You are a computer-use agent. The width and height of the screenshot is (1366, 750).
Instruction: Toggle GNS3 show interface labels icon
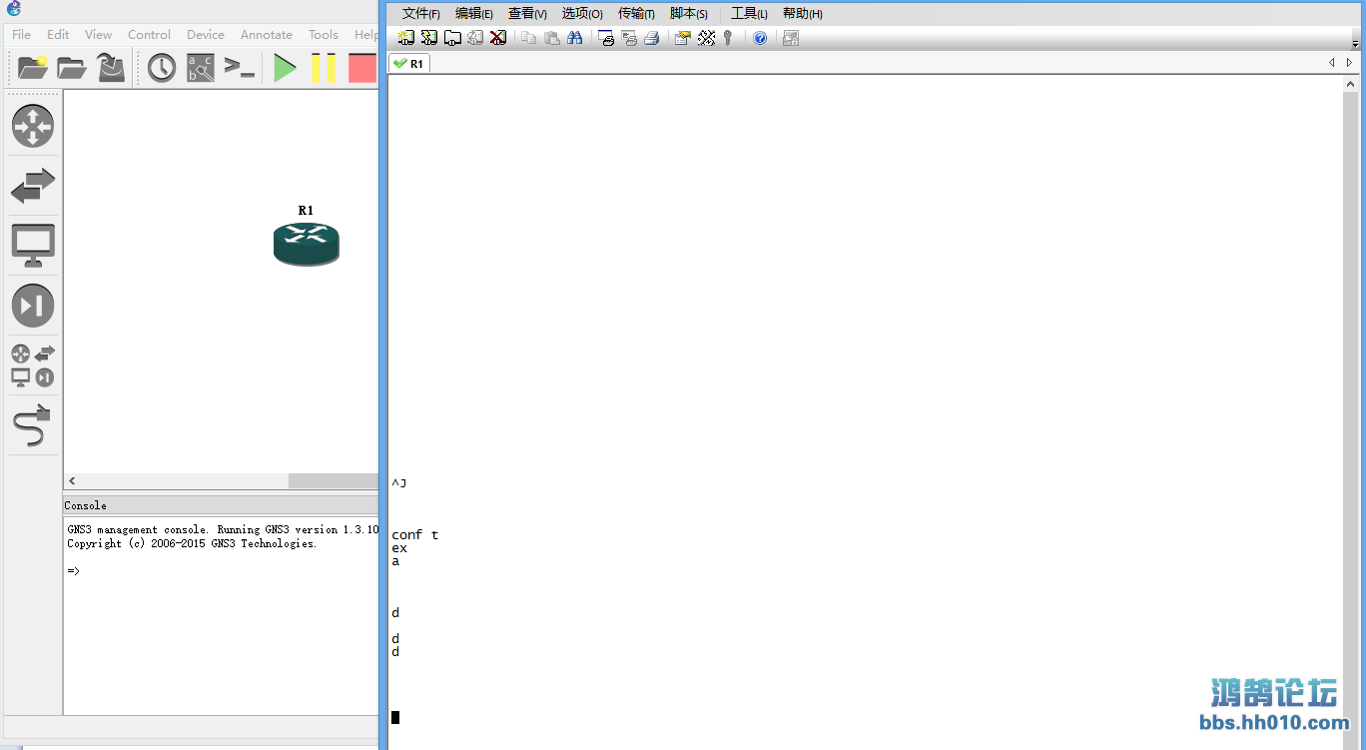click(201, 68)
